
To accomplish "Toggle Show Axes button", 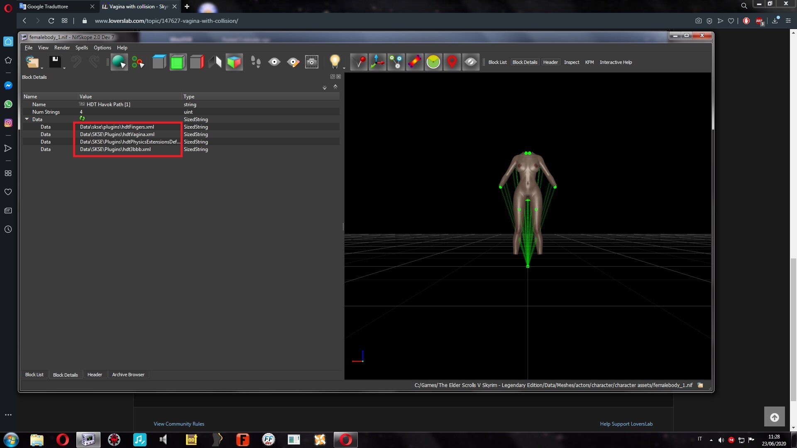I will [x=377, y=62].
